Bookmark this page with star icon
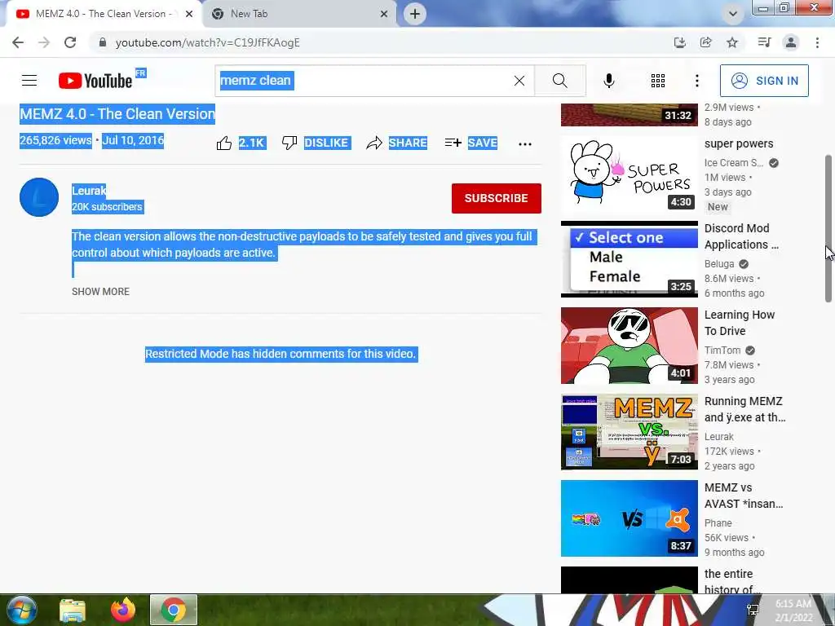The width and height of the screenshot is (835, 626). [733, 42]
